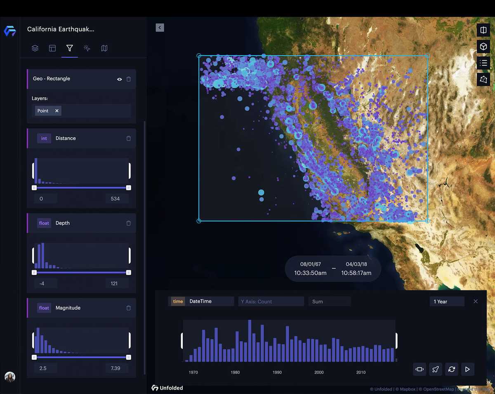Open the Y Axis: Count selector

(271, 302)
